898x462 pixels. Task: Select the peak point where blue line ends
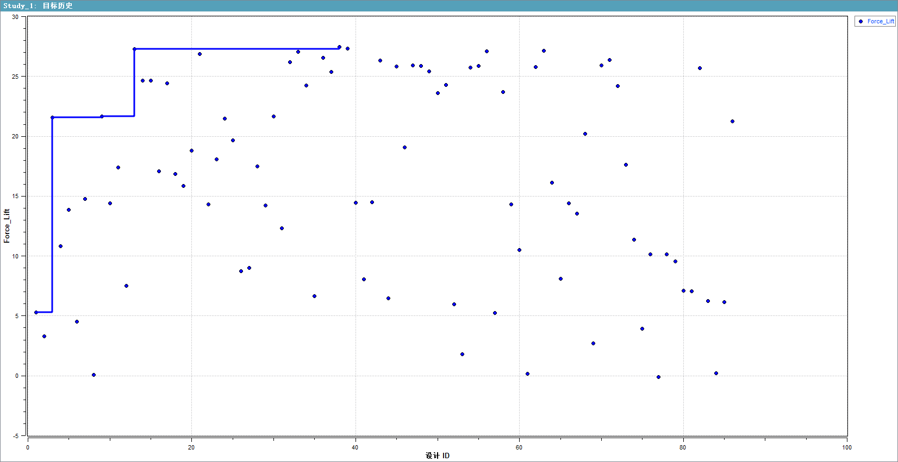click(339, 47)
